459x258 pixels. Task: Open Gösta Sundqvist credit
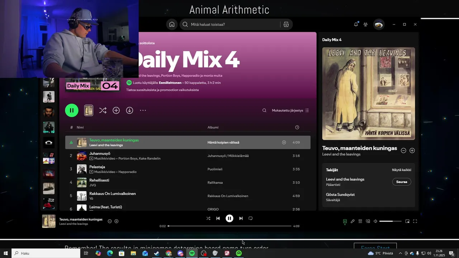[x=340, y=195]
